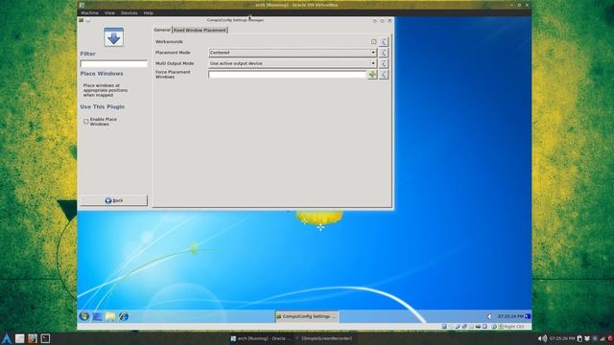Click the clipboard icon in host tray

click(579, 338)
